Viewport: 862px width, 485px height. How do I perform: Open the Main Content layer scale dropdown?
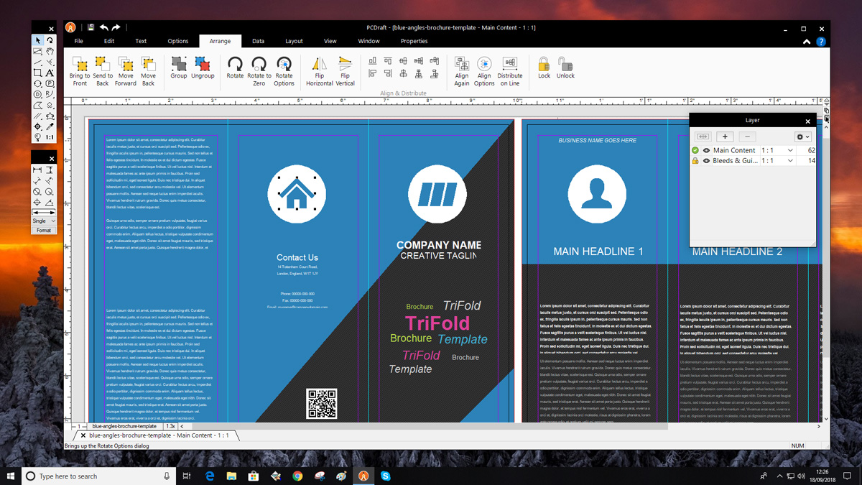point(790,151)
